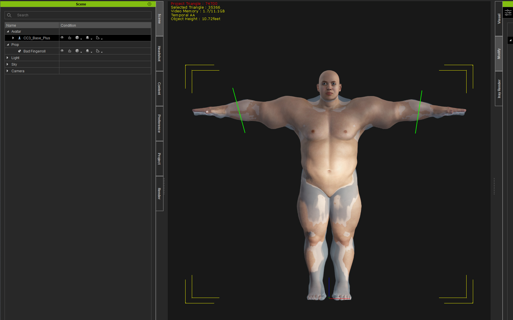Open bounding shape dropdown for CC3_Base_Plus

[99, 38]
